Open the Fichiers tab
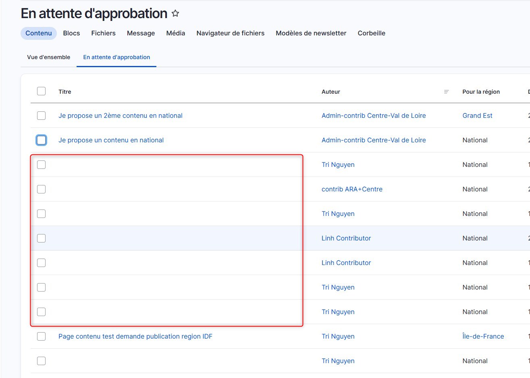The height and width of the screenshot is (378, 530). tap(103, 33)
